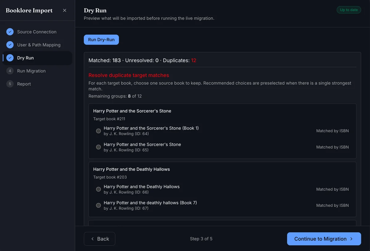Click the Run Dry-Run button
370x251 pixels.
click(101, 39)
